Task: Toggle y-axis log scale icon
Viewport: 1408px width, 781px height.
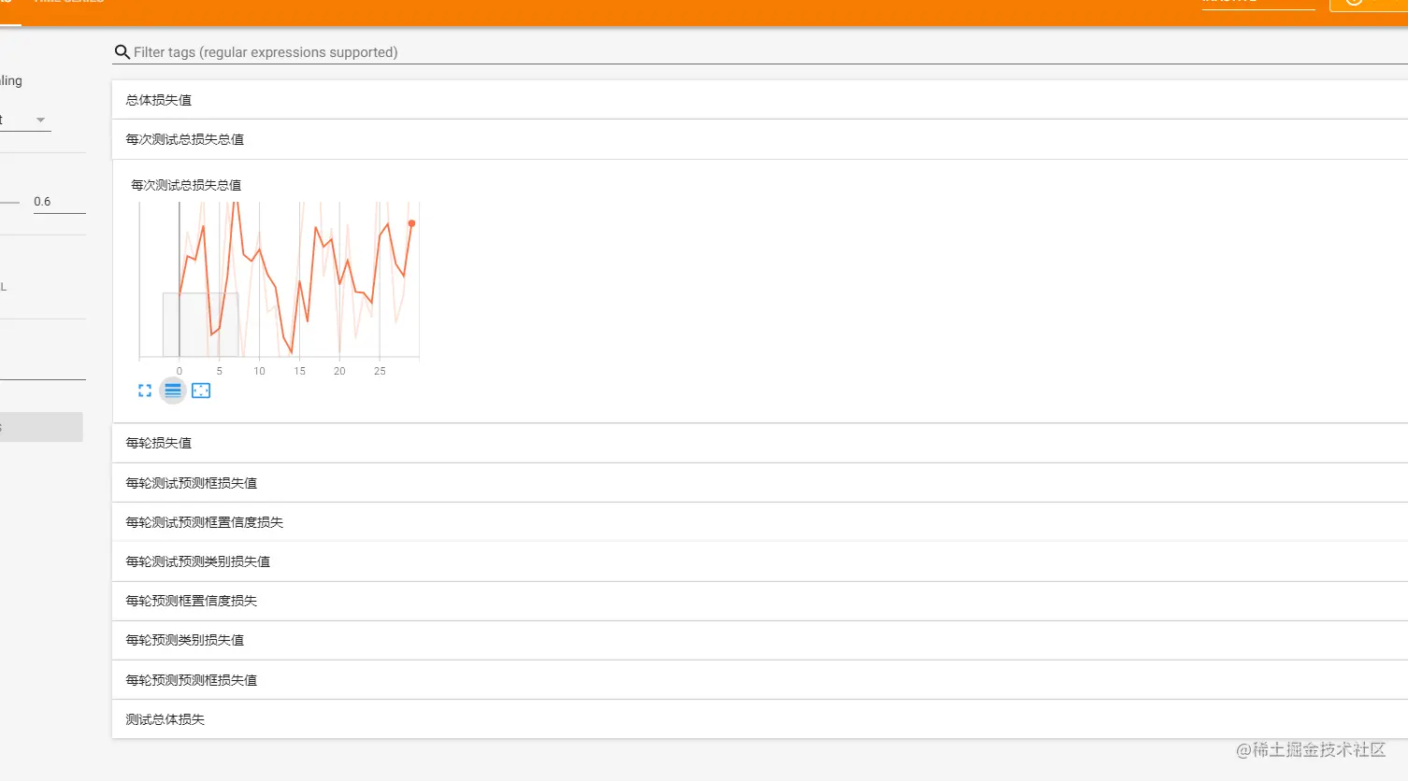Action: click(x=173, y=390)
